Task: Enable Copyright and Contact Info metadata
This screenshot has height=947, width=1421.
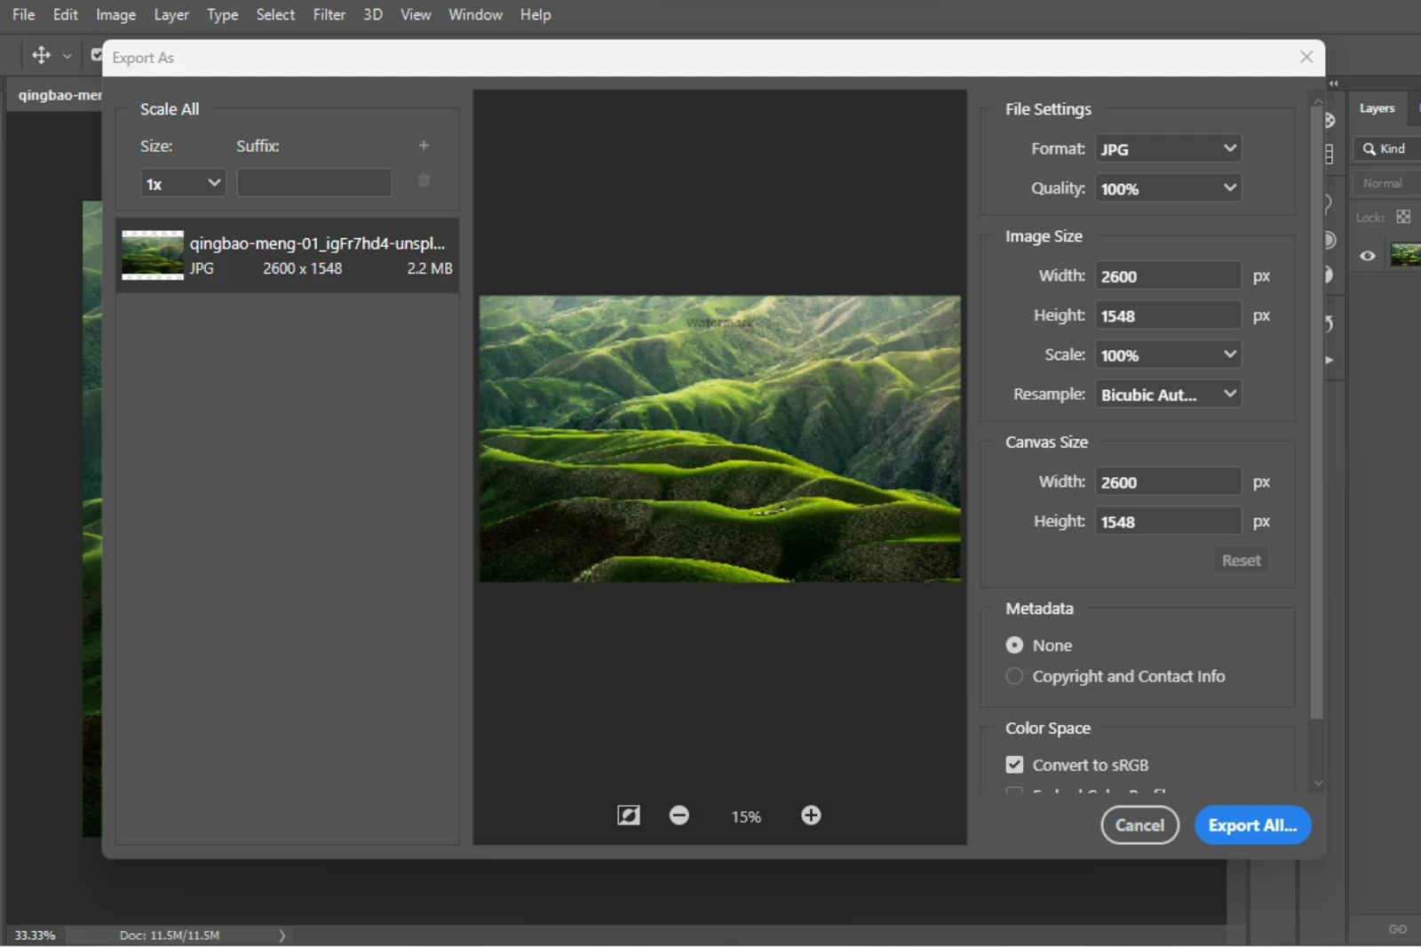Action: coord(1015,676)
